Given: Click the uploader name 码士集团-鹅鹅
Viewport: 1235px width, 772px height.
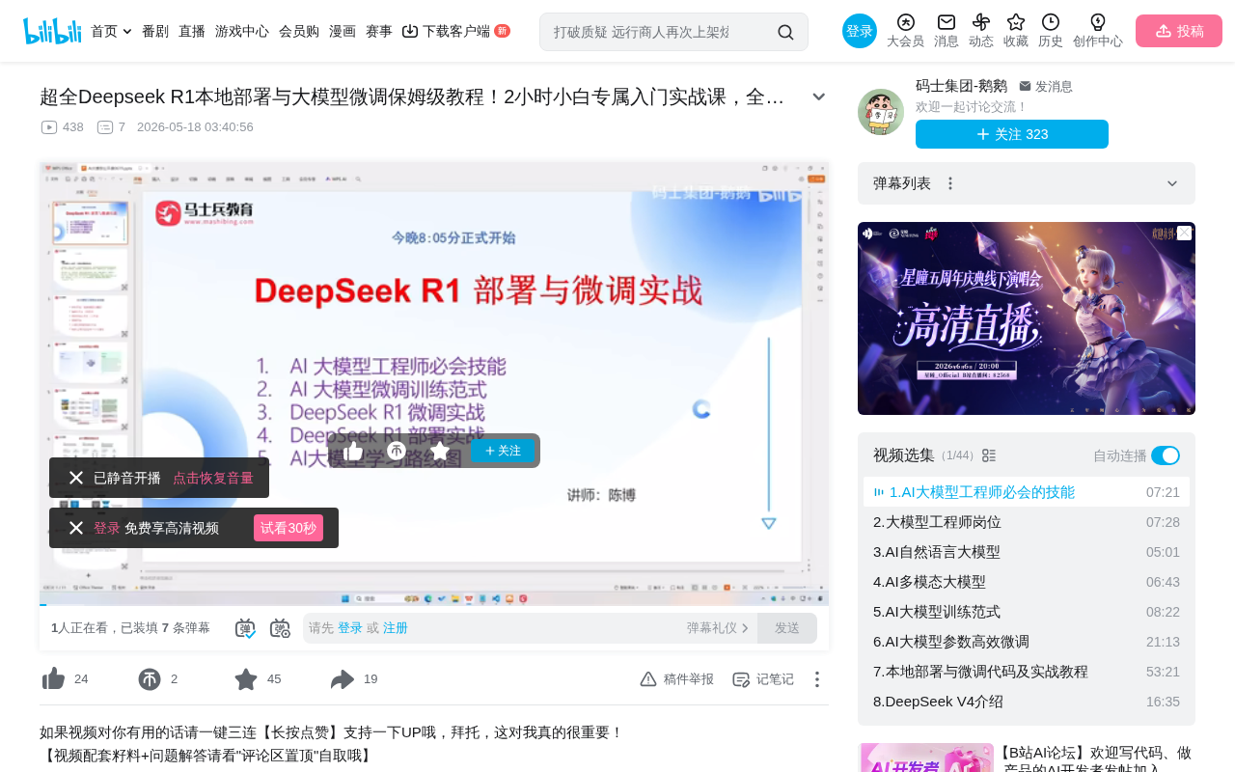Looking at the screenshot, I should pos(961,86).
